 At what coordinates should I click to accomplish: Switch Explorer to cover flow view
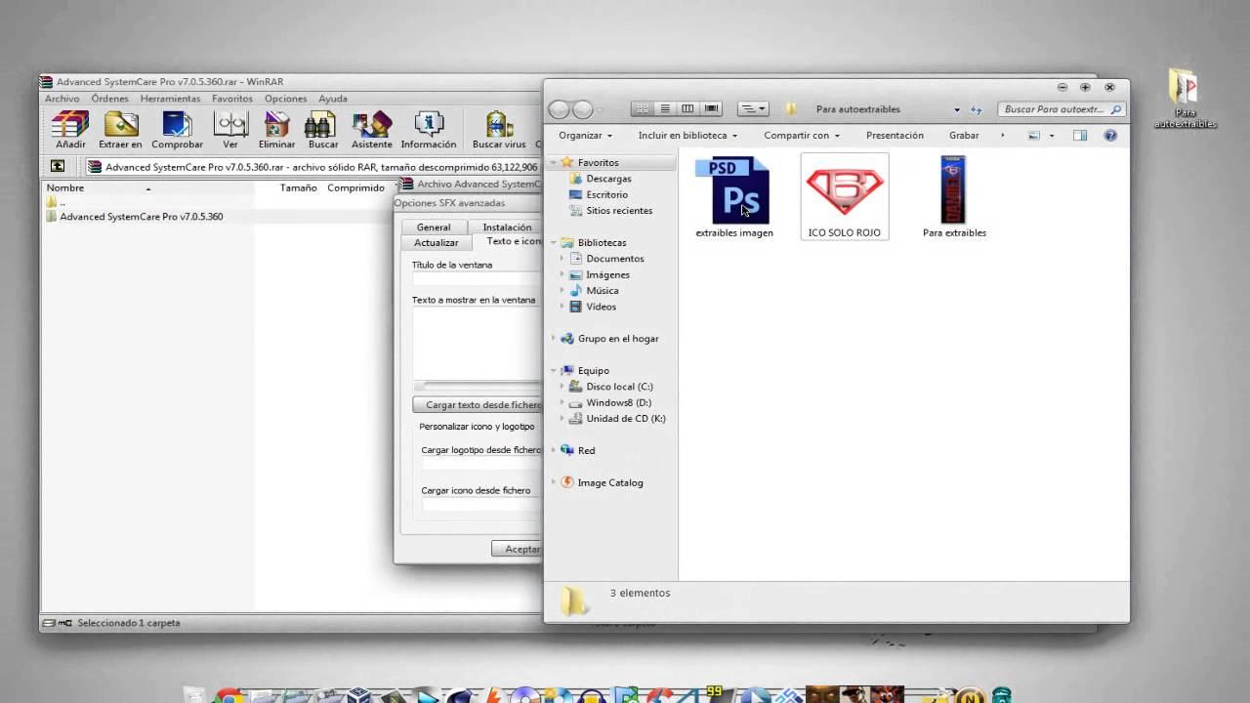(x=711, y=108)
